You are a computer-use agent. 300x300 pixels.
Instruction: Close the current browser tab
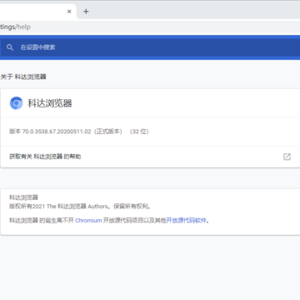(x=69, y=12)
